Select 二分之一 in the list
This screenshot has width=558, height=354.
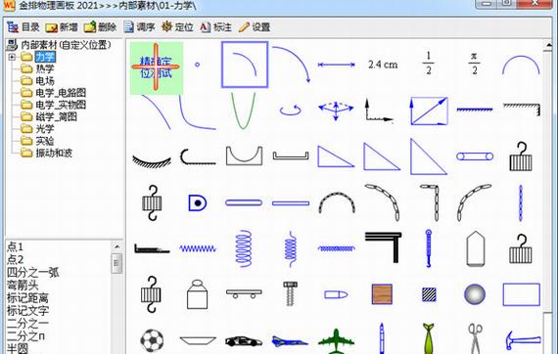click(27, 324)
